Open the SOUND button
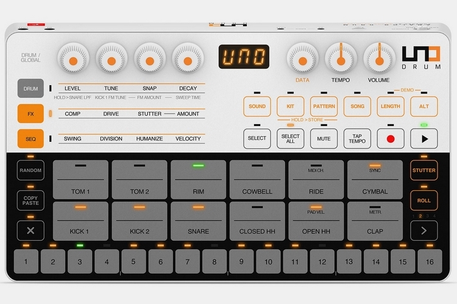Screen dimensions: 457x304 pos(257,106)
